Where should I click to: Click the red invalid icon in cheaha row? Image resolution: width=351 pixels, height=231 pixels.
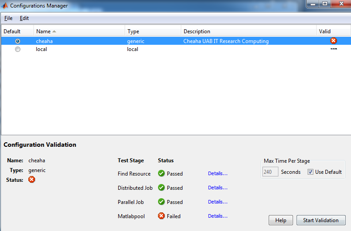tap(333, 41)
